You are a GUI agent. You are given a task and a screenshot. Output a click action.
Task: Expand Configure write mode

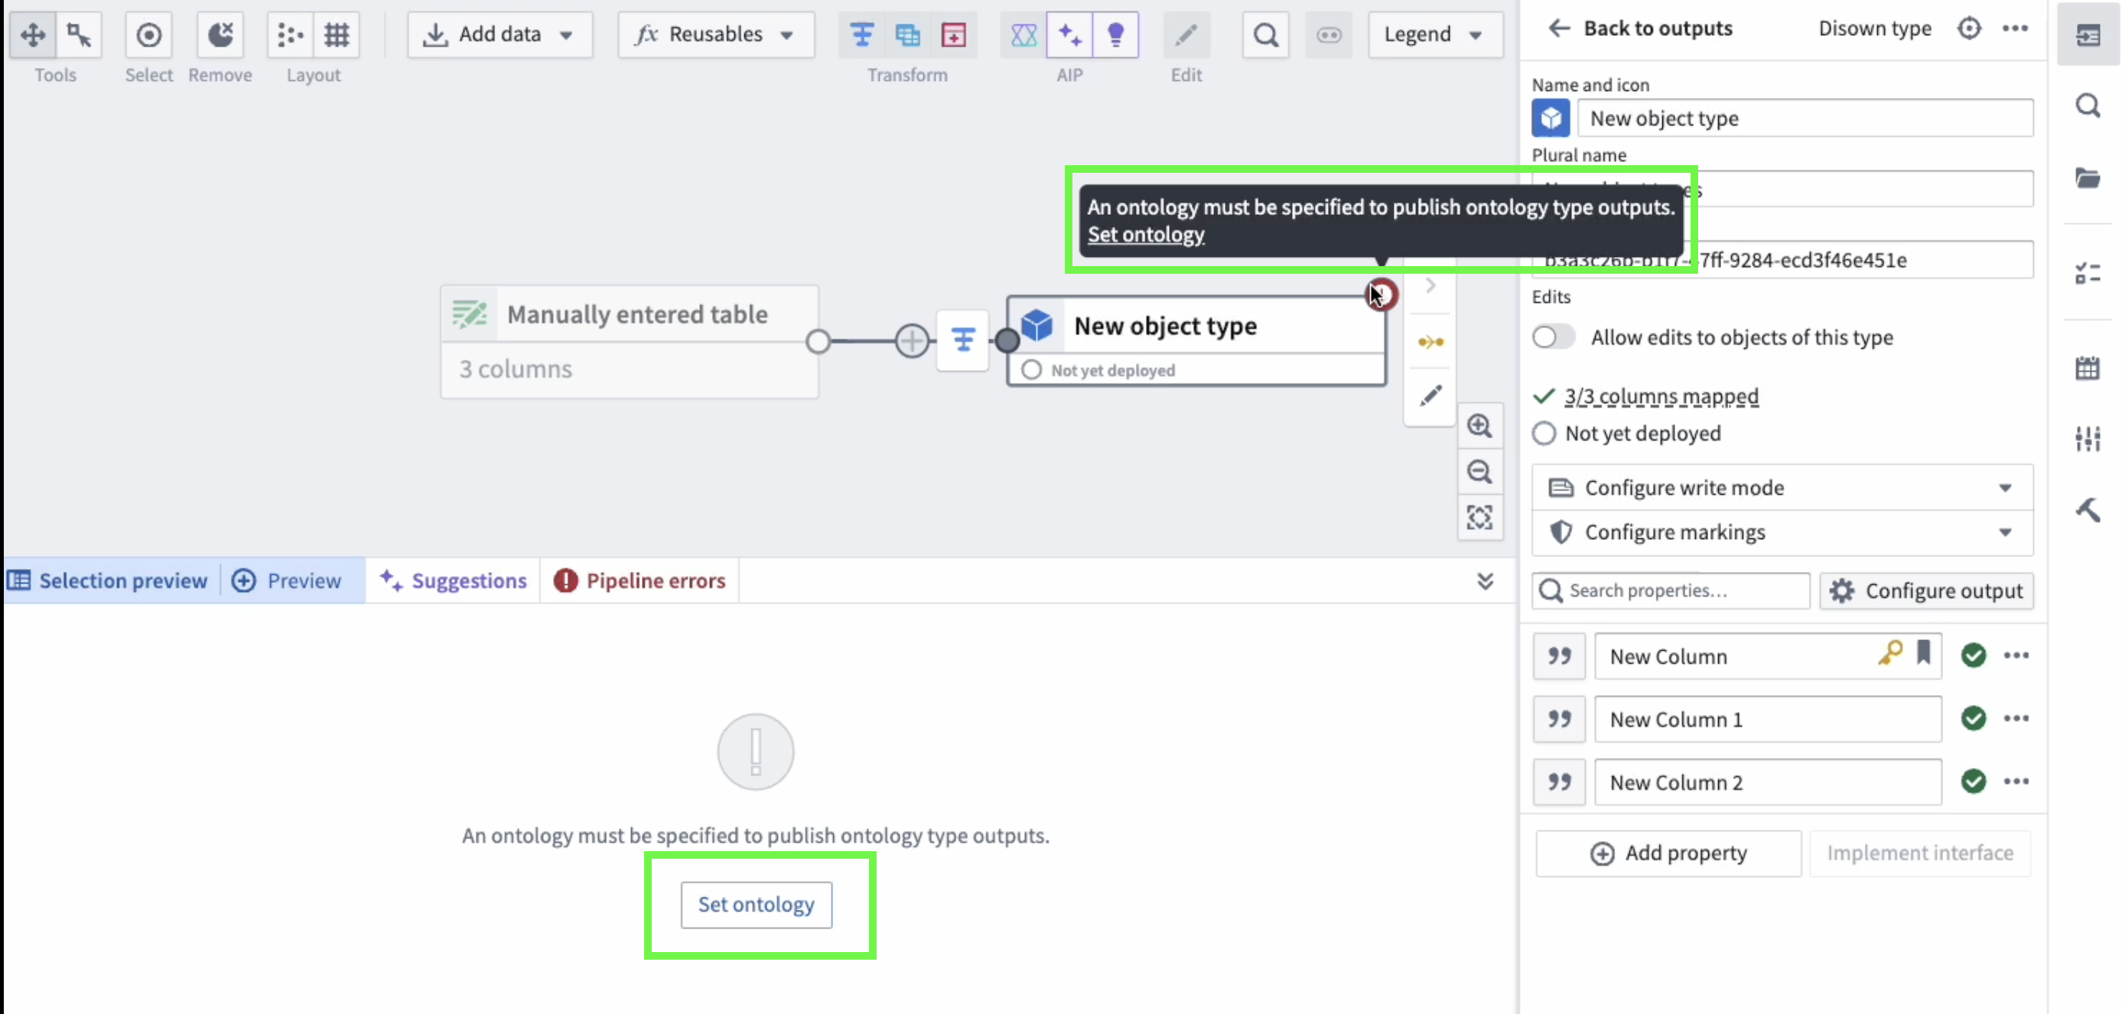tap(1782, 488)
